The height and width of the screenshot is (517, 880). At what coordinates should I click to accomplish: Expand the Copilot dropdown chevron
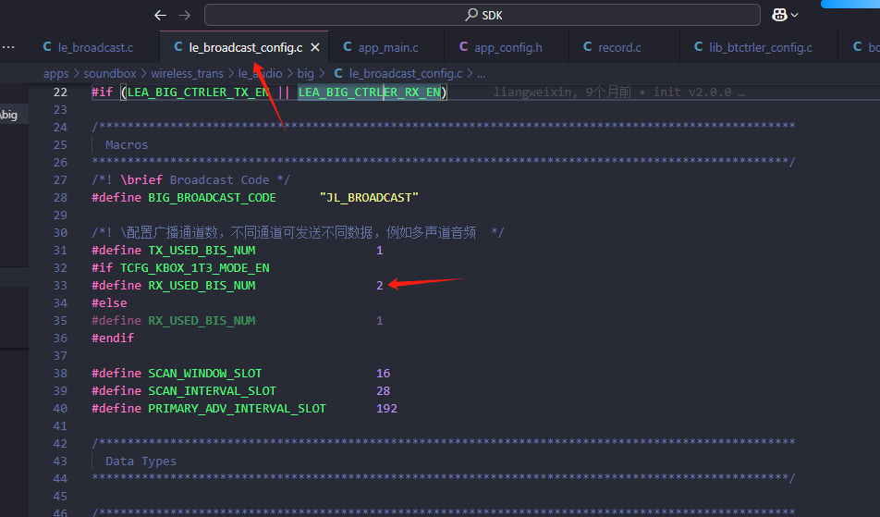[x=795, y=16]
